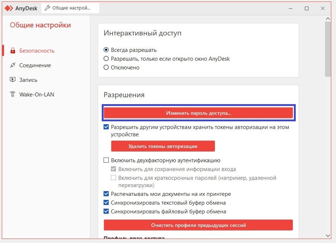Click the scrollbar down arrow
Screen dimensions: 336x243
click(328, 236)
